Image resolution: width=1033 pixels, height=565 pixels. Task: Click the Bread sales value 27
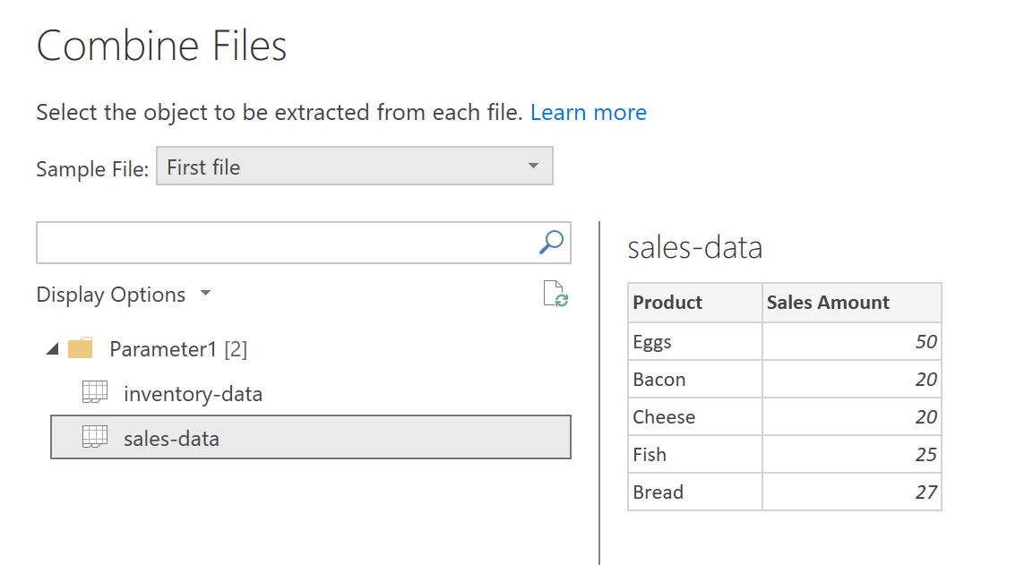925,492
